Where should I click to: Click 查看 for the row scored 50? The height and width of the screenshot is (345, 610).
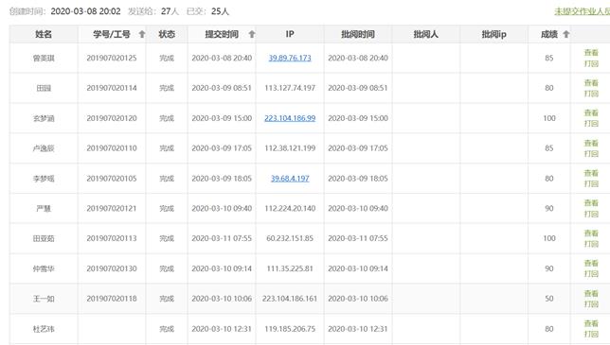click(x=591, y=293)
